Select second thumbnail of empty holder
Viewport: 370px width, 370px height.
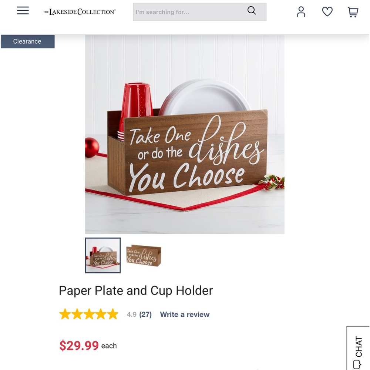[x=144, y=256]
